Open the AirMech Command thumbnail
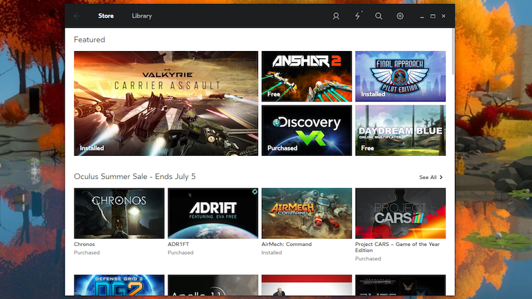Image resolution: width=532 pixels, height=299 pixels. [307, 213]
